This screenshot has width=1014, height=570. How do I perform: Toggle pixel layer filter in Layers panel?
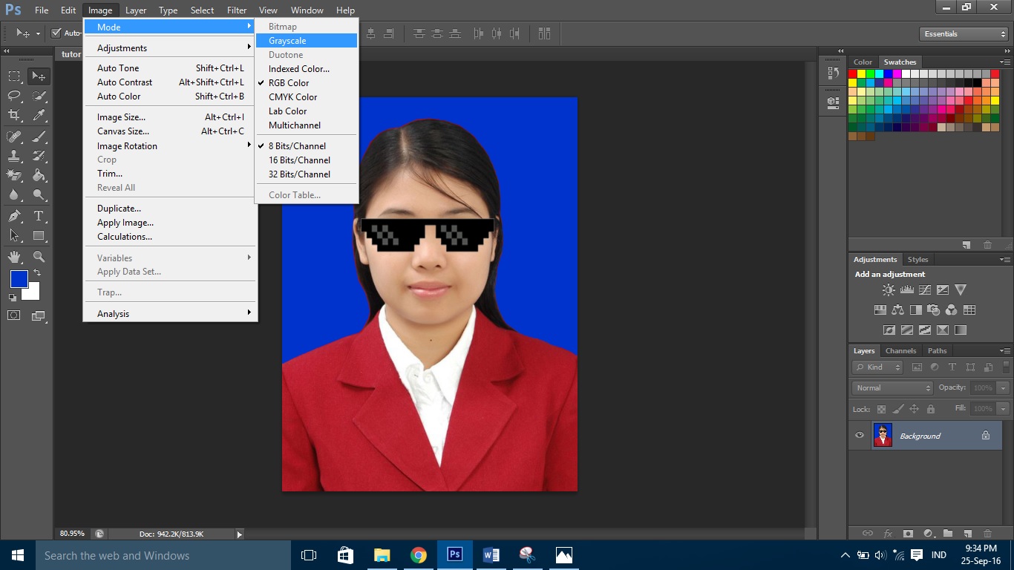pos(917,367)
